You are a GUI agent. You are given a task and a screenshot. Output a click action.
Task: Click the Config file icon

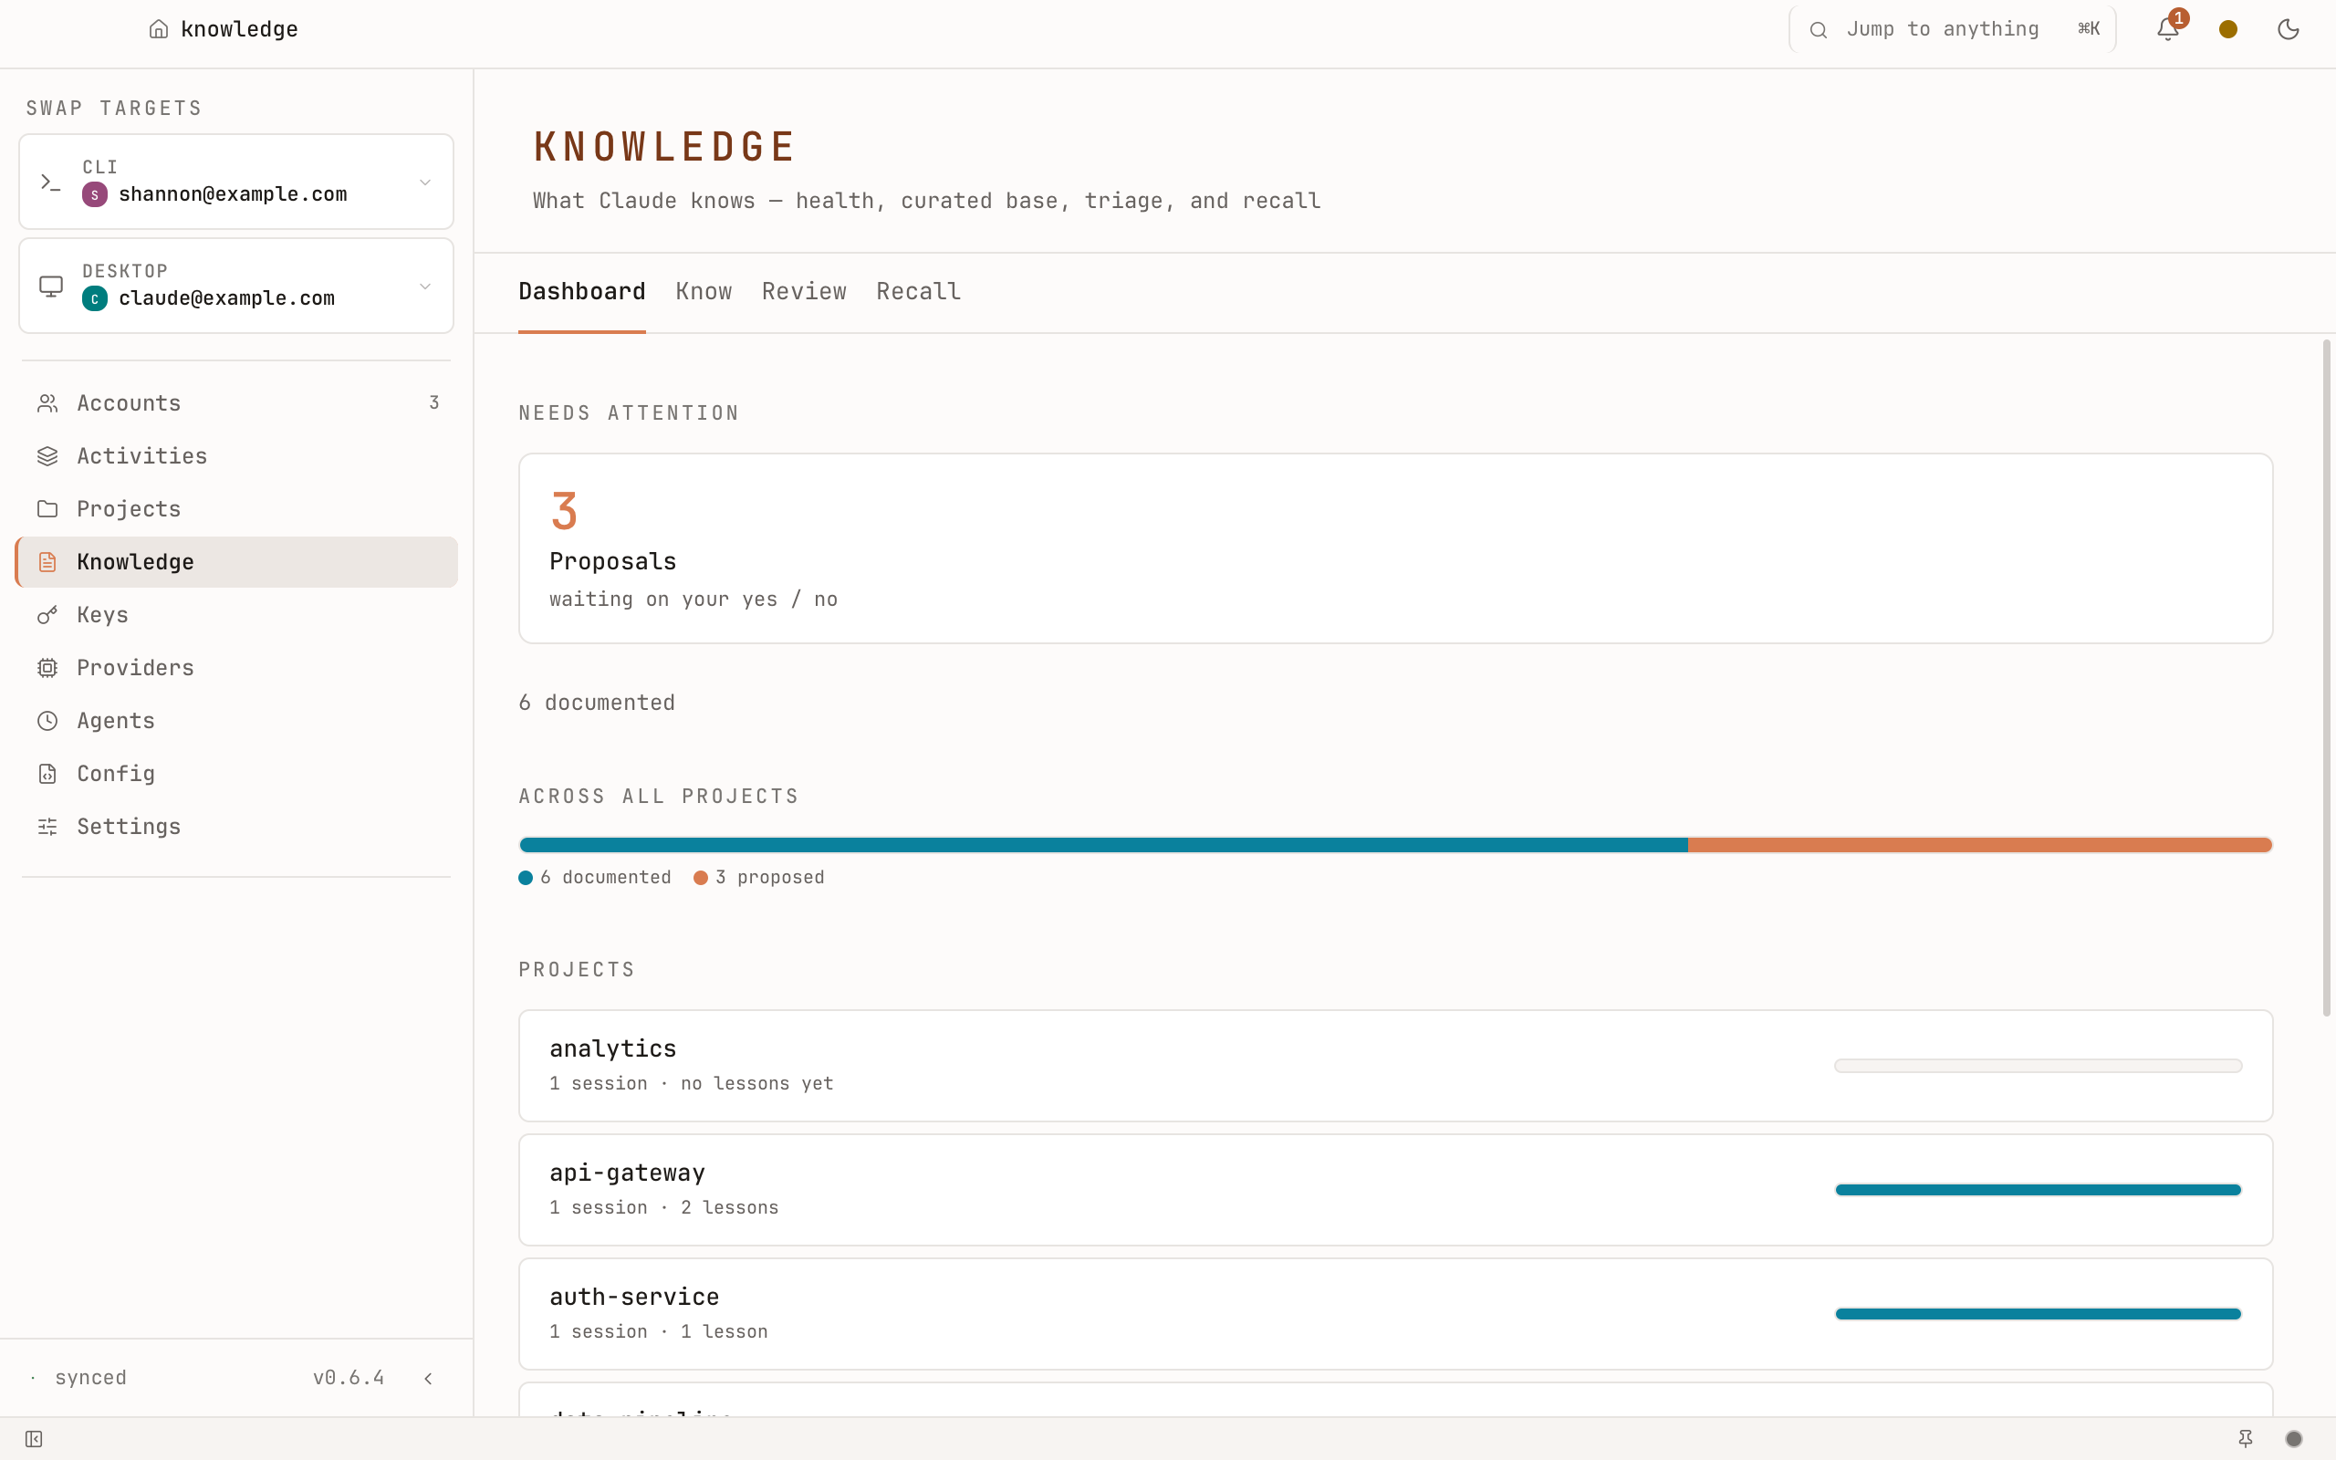click(x=47, y=774)
